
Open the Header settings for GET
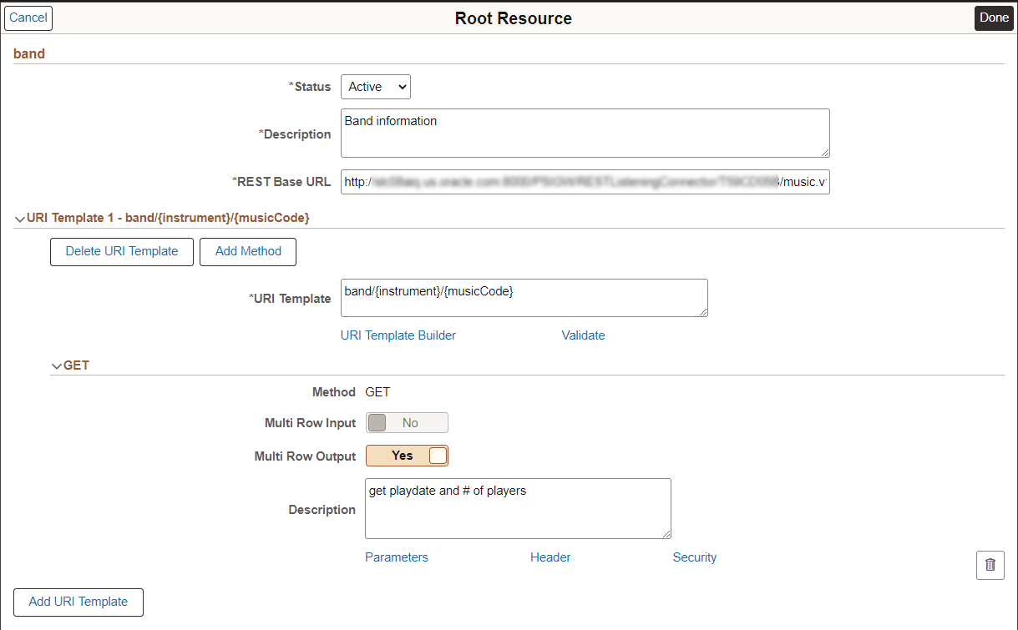550,557
